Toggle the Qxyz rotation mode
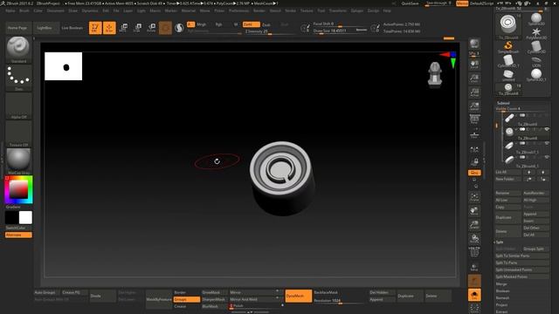 point(474,173)
